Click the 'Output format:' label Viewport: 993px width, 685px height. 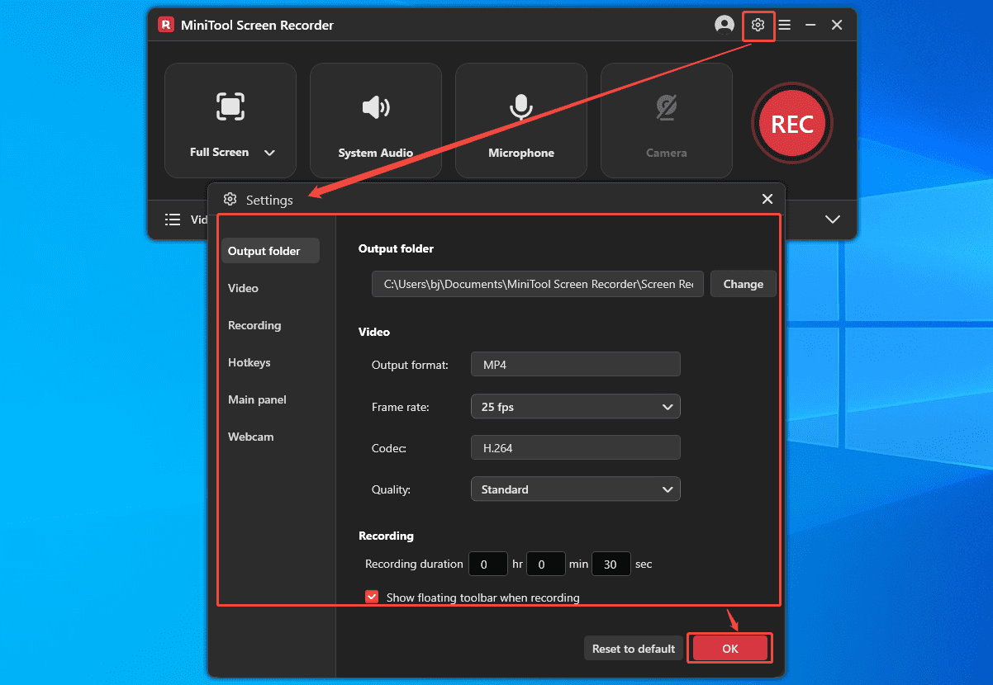tap(410, 365)
